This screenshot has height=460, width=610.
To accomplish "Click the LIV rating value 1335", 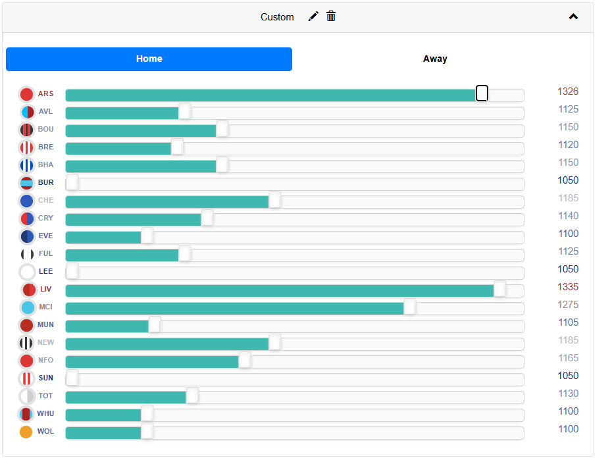I will click(568, 287).
